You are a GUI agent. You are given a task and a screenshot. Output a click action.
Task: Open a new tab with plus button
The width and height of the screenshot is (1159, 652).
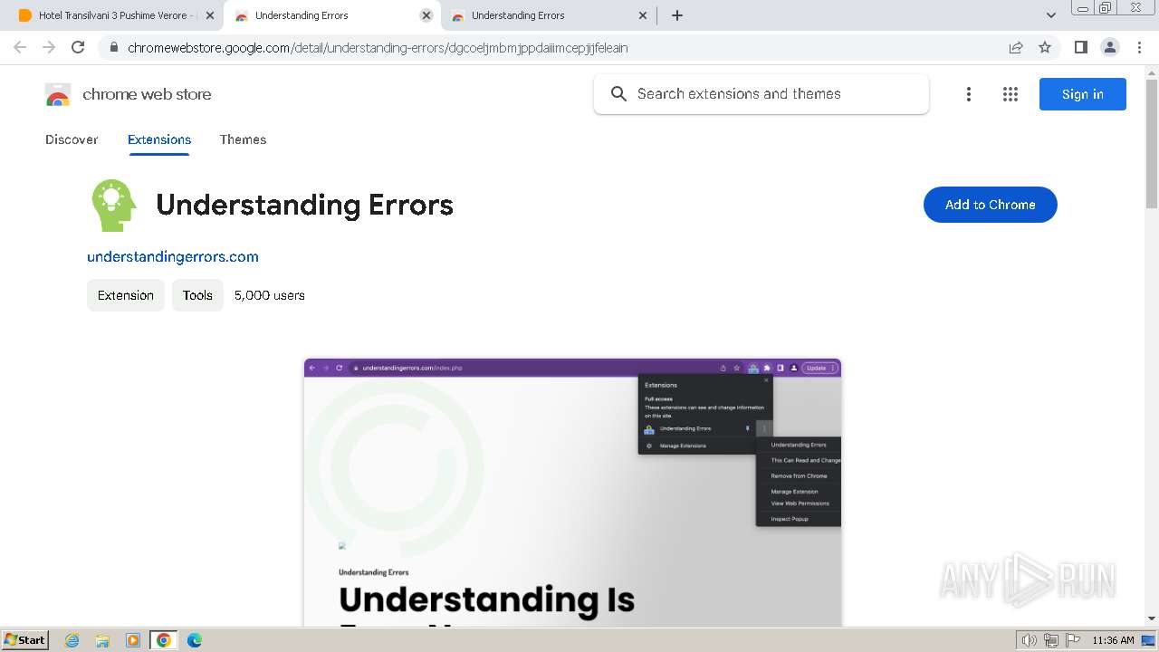point(677,15)
